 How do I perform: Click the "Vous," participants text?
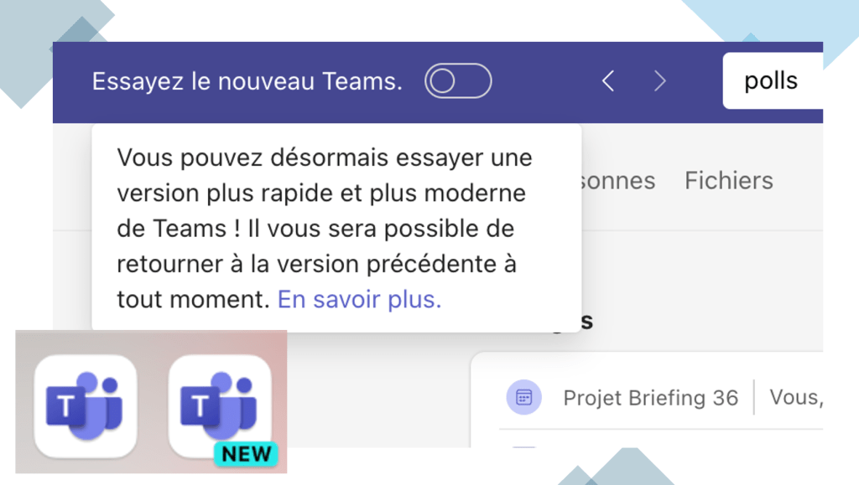795,397
